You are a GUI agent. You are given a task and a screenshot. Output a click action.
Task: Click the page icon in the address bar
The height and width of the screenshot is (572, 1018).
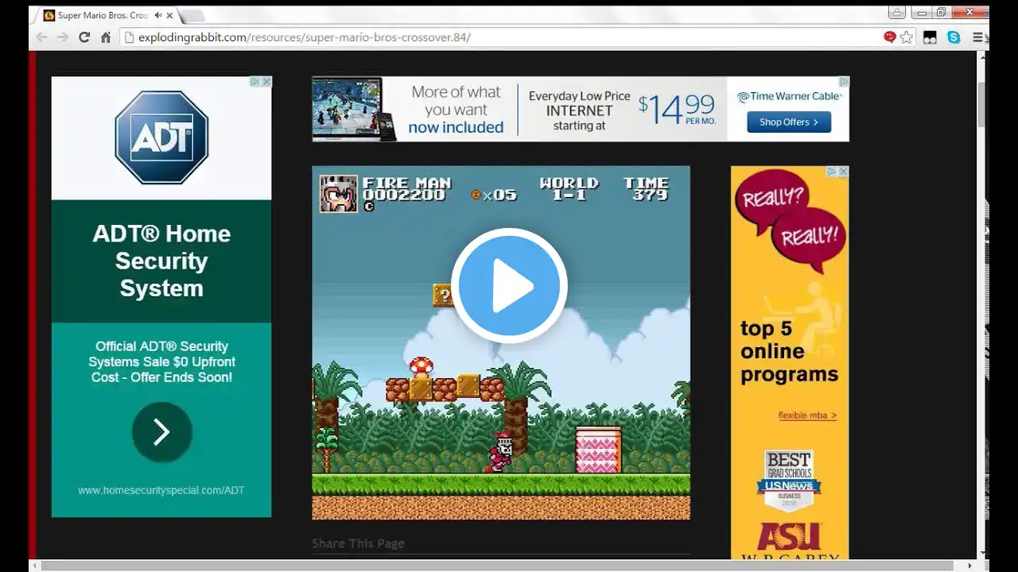[x=128, y=37]
